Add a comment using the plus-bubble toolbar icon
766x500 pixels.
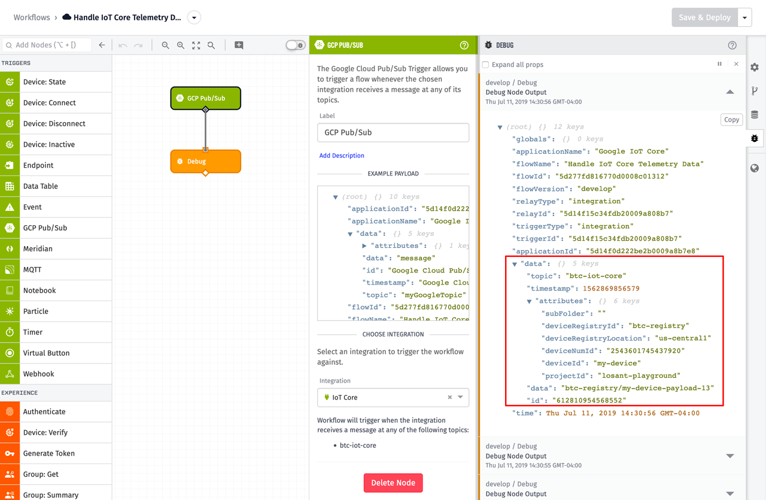(239, 45)
